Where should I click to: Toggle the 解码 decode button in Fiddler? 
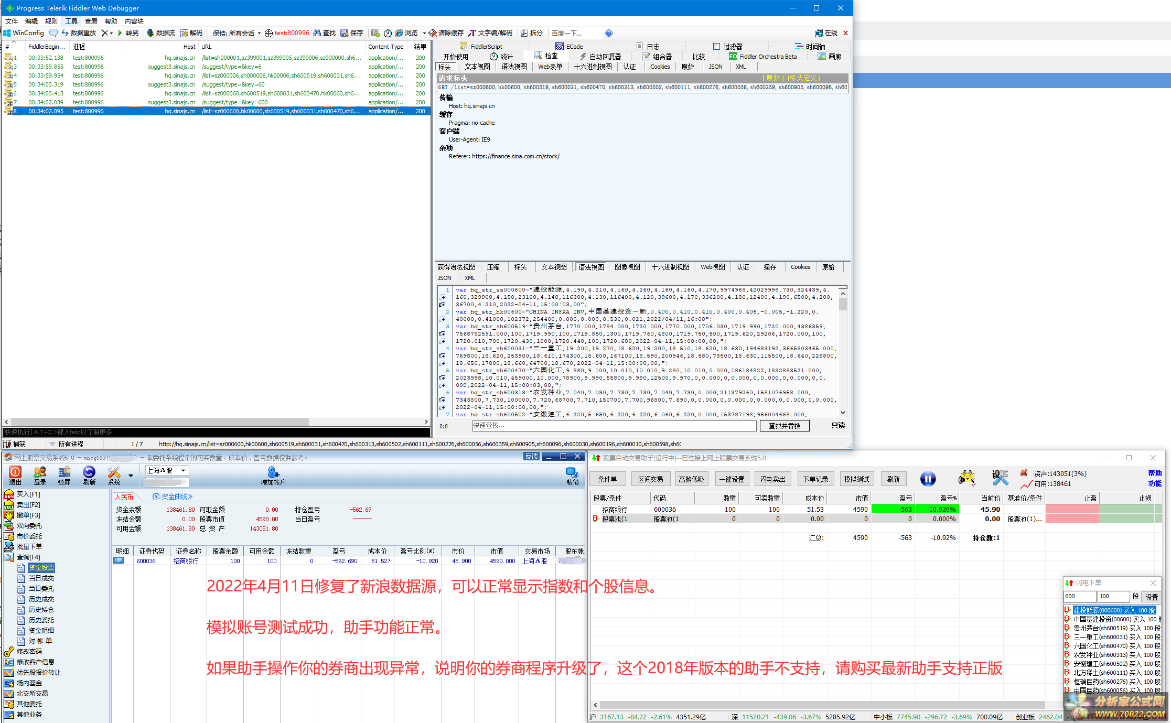click(x=191, y=33)
